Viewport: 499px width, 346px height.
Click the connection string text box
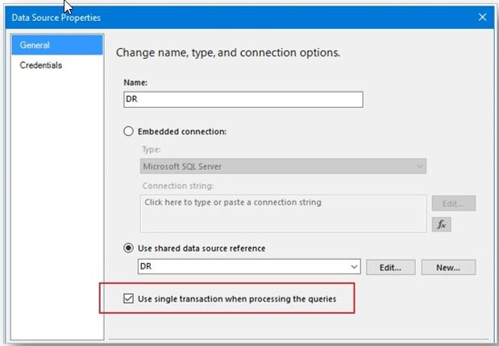pos(282,212)
